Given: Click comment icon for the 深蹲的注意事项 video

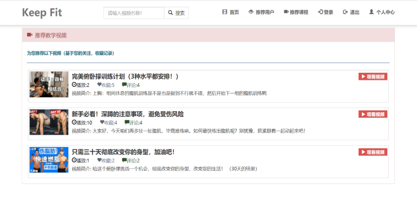Looking at the screenshot, I should coord(127,123).
